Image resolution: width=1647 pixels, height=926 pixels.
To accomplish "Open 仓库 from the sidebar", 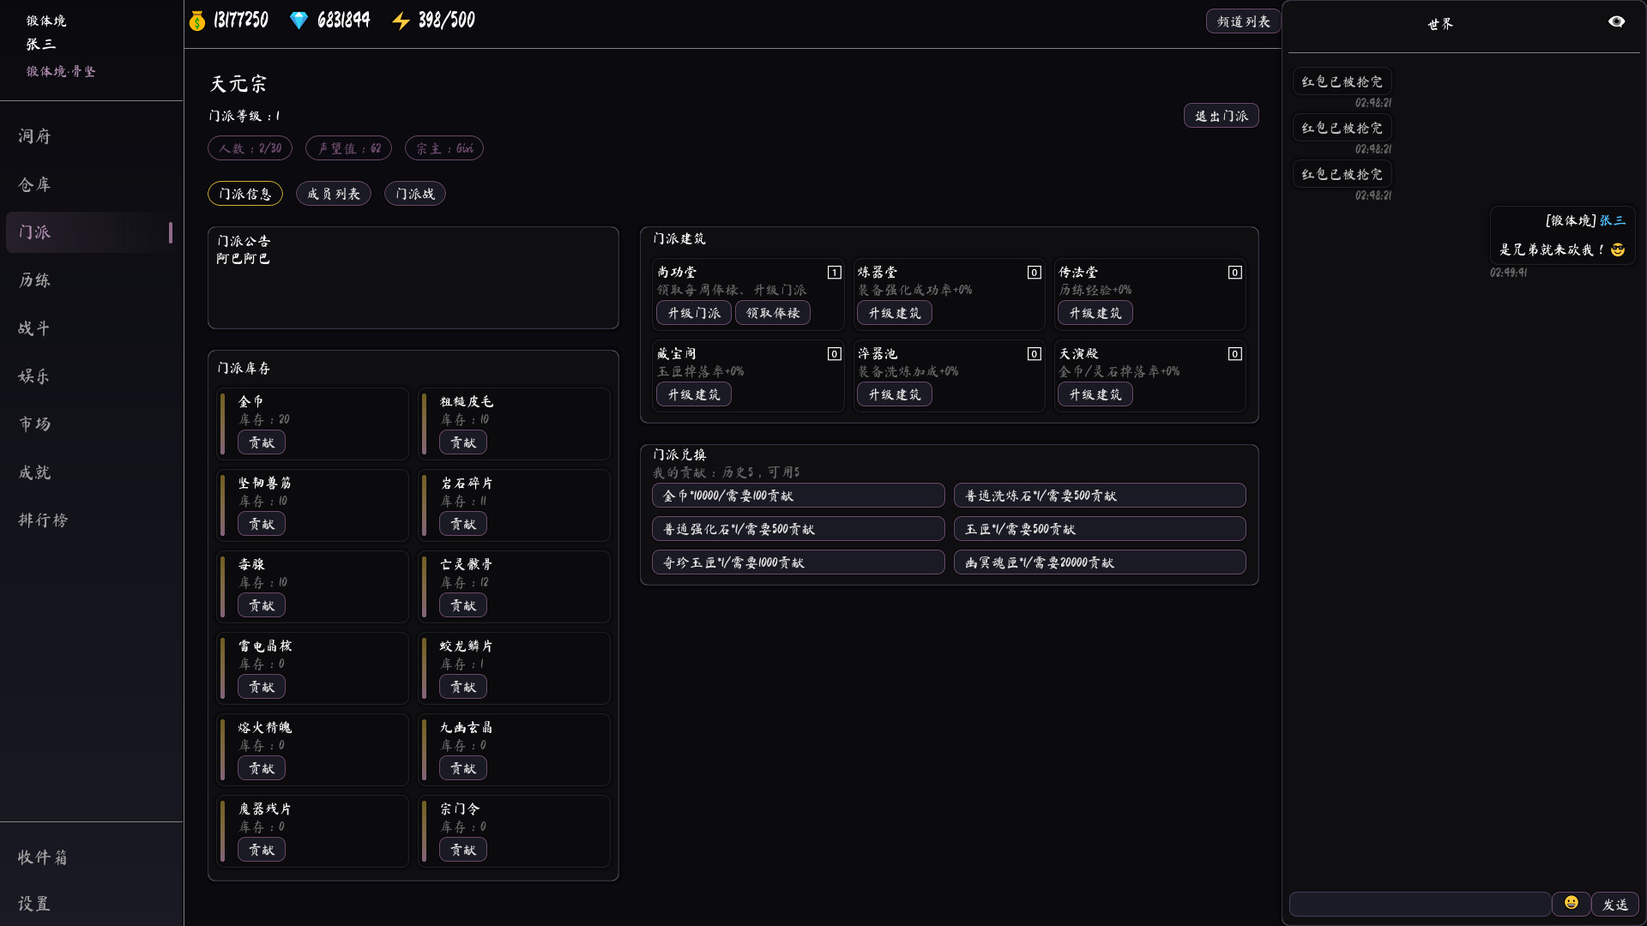I will coord(35,184).
